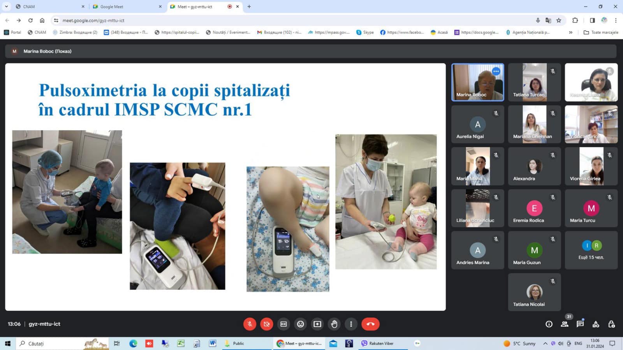Expand the hidden bookmarks overflow chevron
Screen dimensions: 623x350
click(570, 32)
